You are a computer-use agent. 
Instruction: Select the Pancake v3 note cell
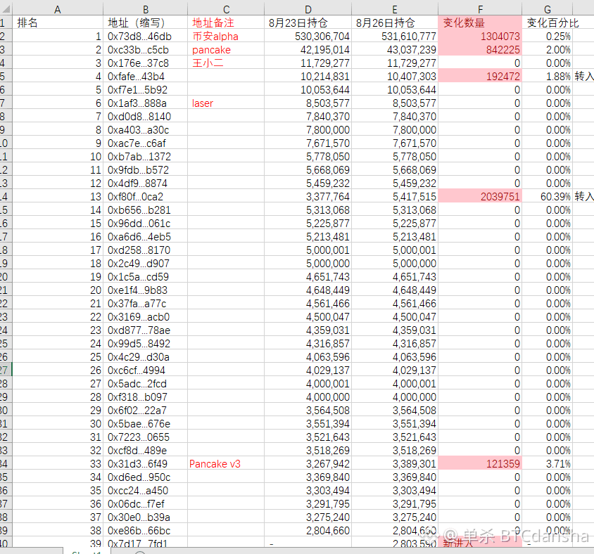[226, 463]
